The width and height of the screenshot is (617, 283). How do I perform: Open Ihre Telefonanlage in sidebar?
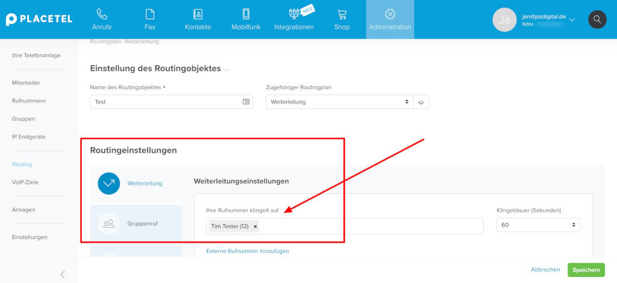pos(36,55)
